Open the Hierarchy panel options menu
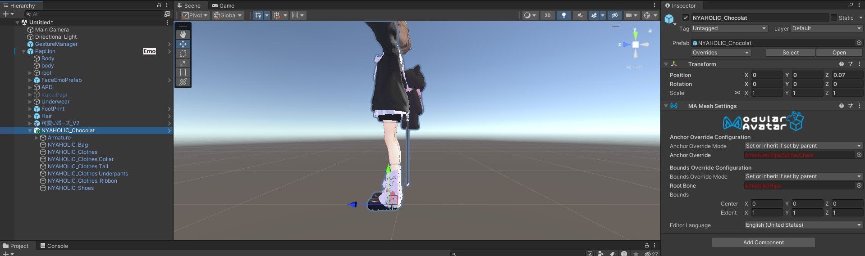Screen dimensions: 865x256 coord(167,5)
